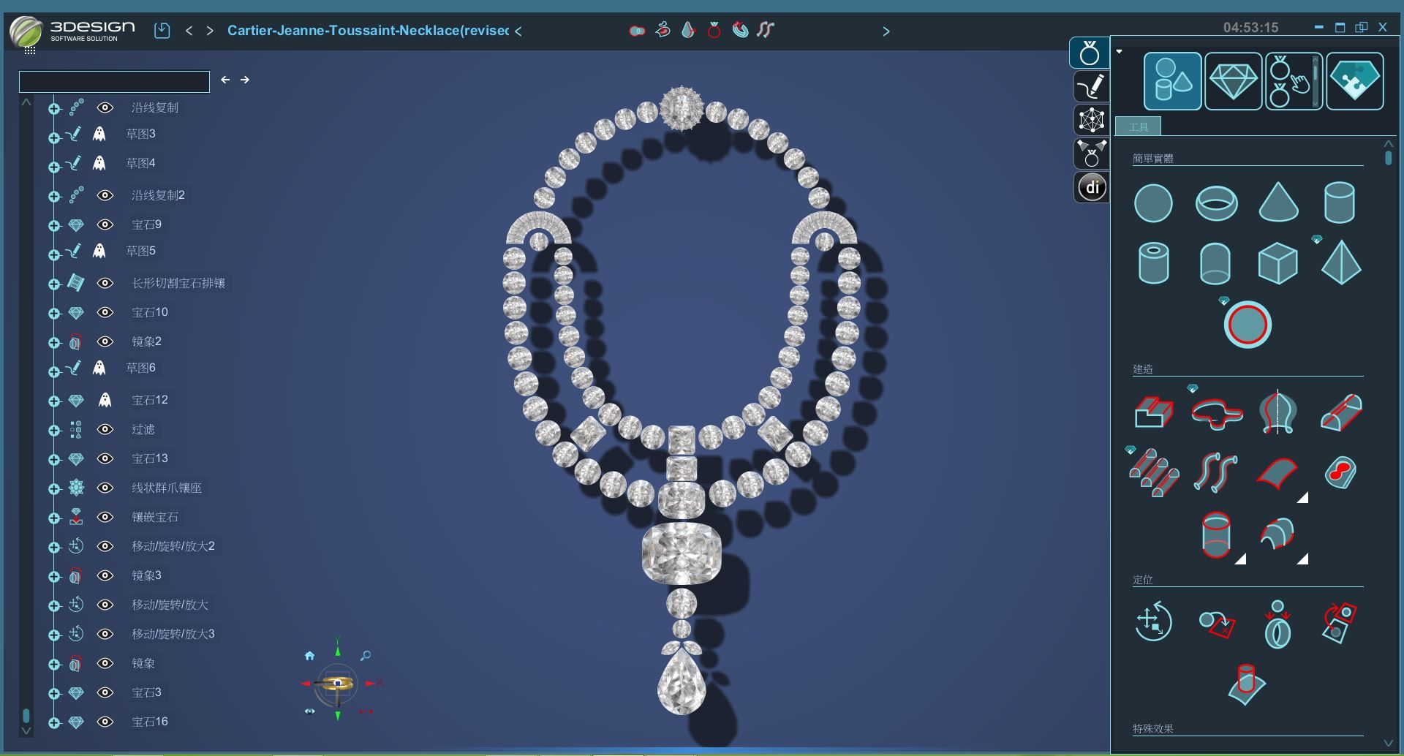The height and width of the screenshot is (756, 1404).
Task: Hide the 宝石16 item
Action: pyautogui.click(x=105, y=722)
